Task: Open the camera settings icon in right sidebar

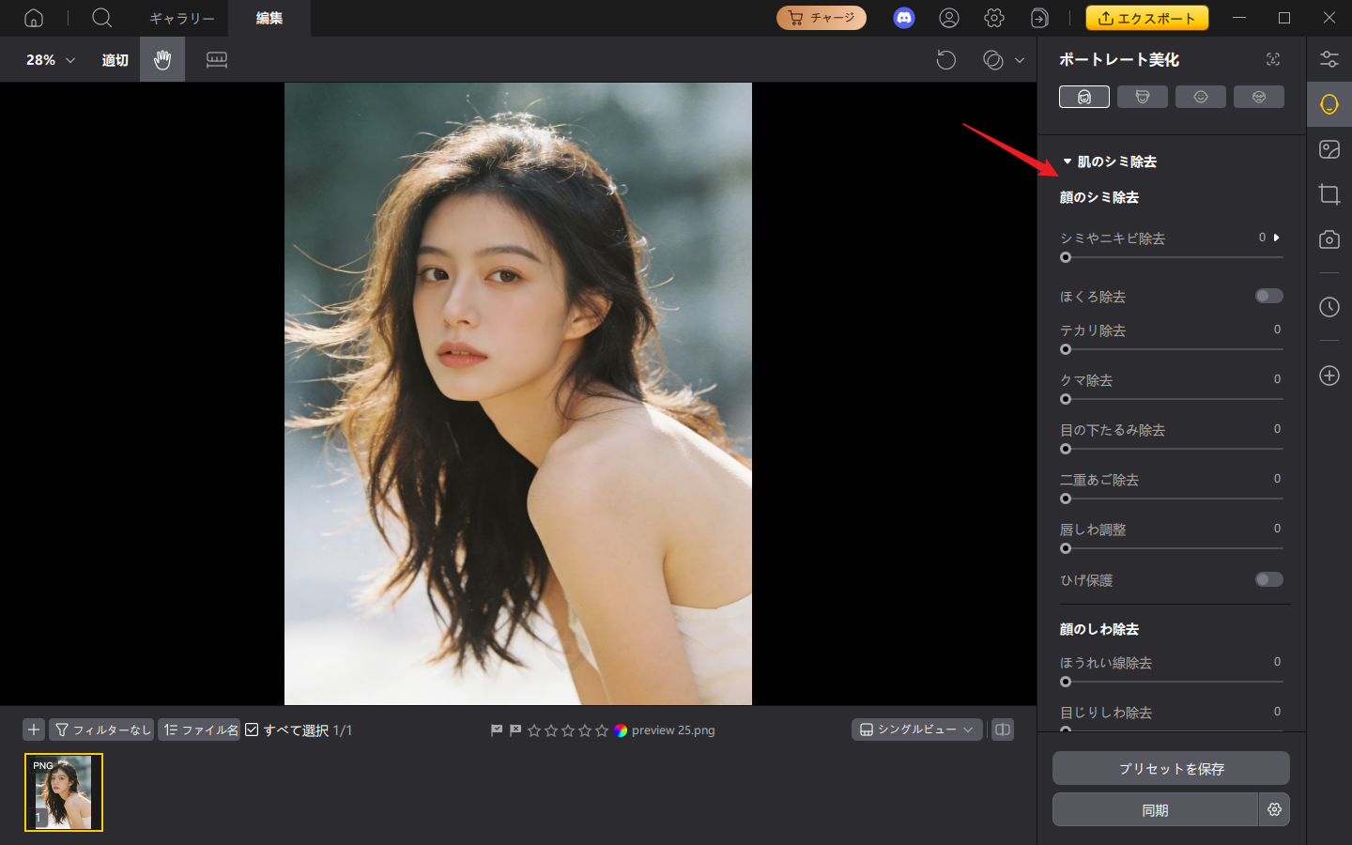Action: coord(1329,239)
